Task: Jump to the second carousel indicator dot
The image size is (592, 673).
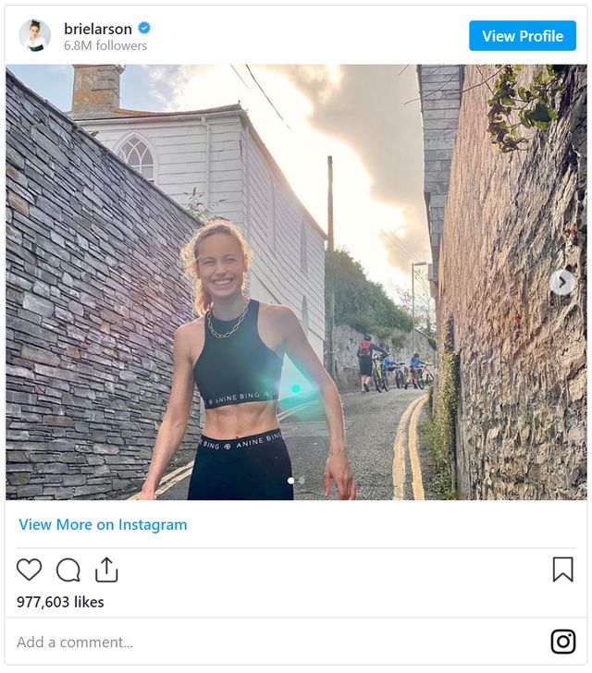Action: pyautogui.click(x=301, y=481)
